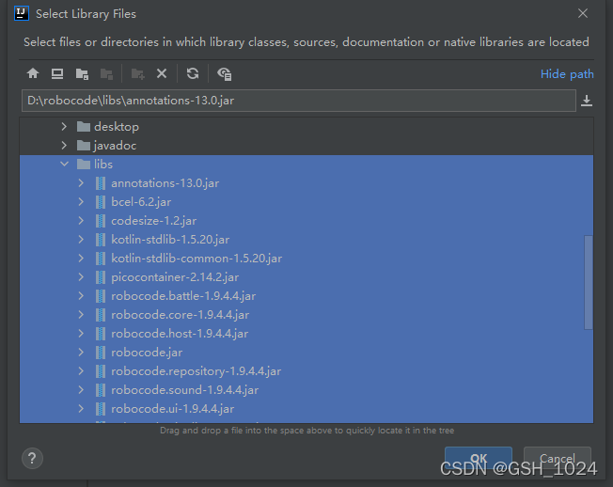Jump to Desktop directory icon

[57, 73]
